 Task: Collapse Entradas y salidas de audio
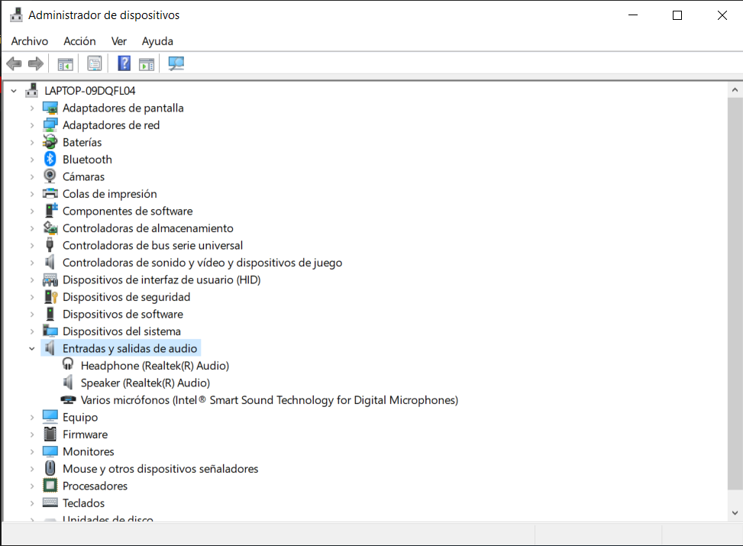pos(32,348)
